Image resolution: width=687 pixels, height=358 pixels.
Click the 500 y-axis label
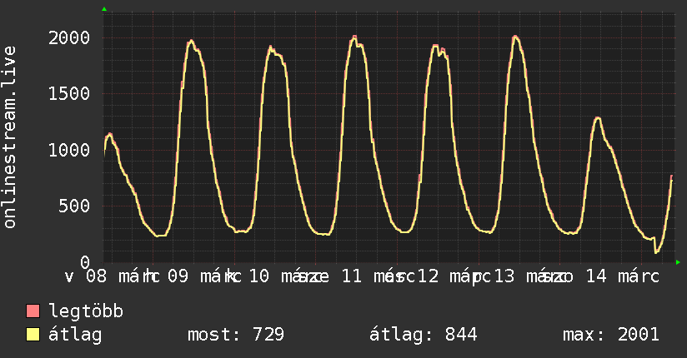(x=74, y=206)
